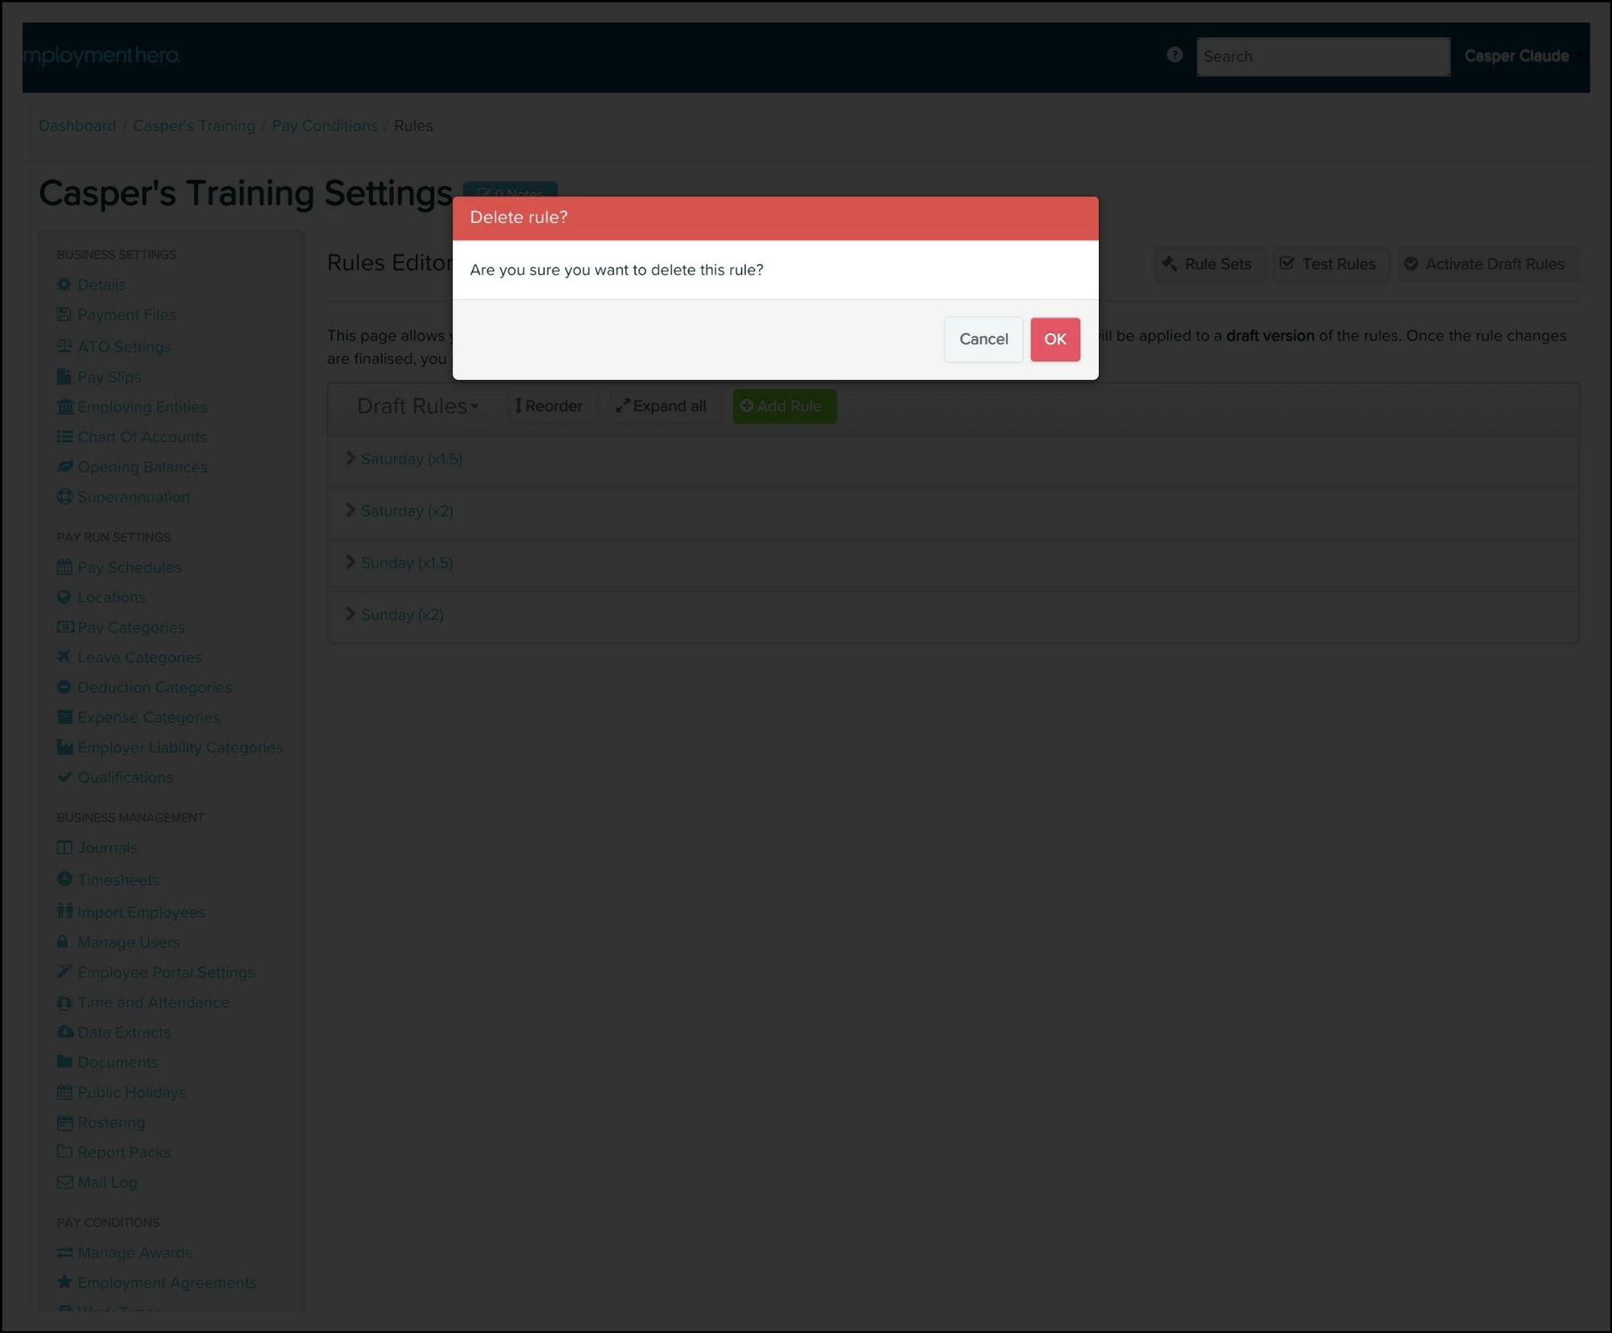Click the Superannuation lifebuoy icon
The height and width of the screenshot is (1333, 1612).
point(64,497)
